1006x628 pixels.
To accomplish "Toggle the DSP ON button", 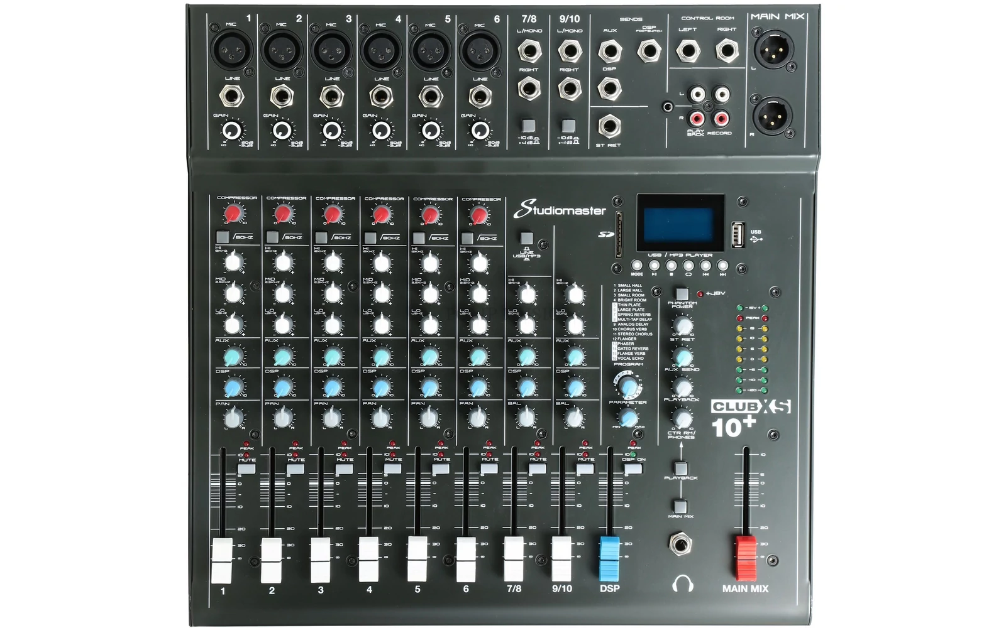I will pos(633,468).
